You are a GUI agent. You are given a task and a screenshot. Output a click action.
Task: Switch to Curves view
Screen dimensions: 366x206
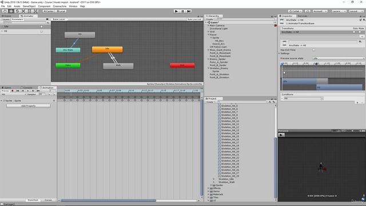click(48, 200)
